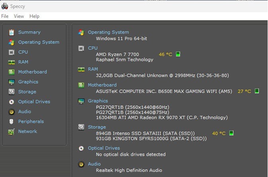This screenshot has height=177, width=268.
Task: Click the Audio heading link in summary
Action: [x=94, y=164]
